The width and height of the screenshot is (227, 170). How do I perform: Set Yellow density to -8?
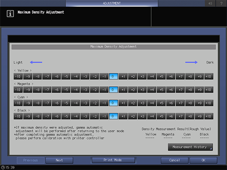pos(37,76)
